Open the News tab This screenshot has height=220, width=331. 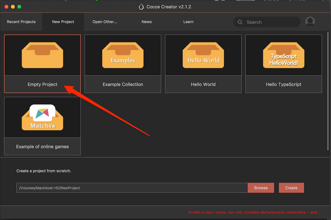146,22
